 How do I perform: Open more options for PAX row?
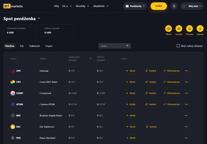186,138
